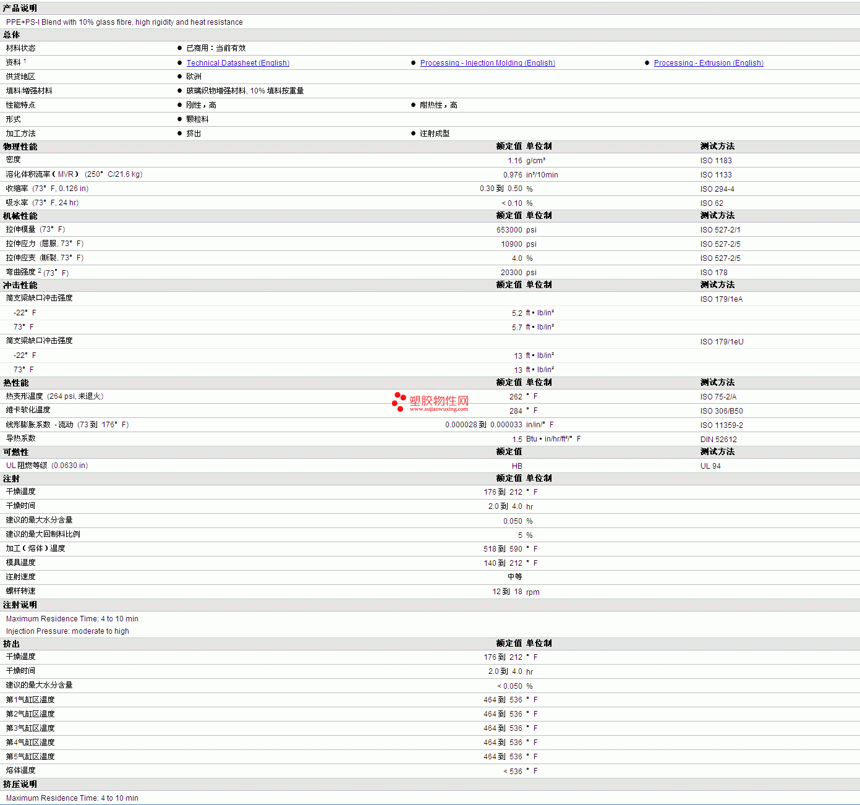This screenshot has height=805, width=860.
Task: Select the 物理性能 section header
Action: point(20,147)
